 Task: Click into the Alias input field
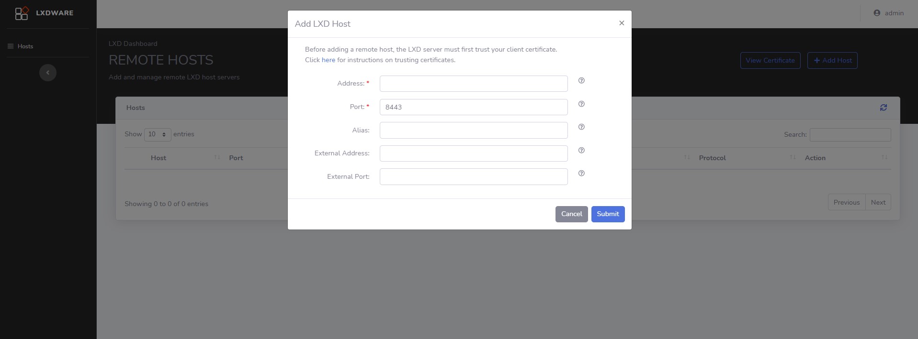(x=473, y=130)
